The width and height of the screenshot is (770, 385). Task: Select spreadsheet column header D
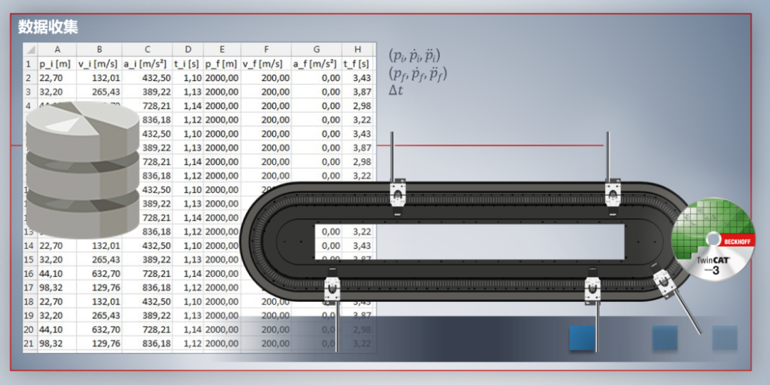[x=188, y=49]
